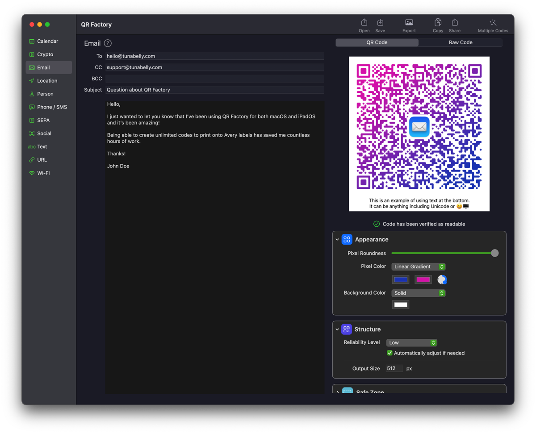Switch to the QR Code tab
This screenshot has width=536, height=433.
377,42
